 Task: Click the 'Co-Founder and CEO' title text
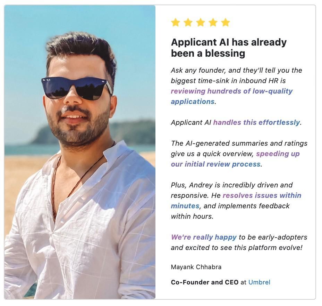(x=204, y=282)
